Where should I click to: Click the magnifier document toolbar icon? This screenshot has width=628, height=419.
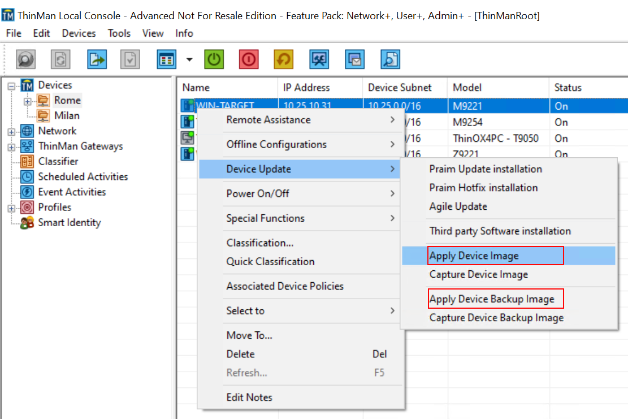click(390, 60)
